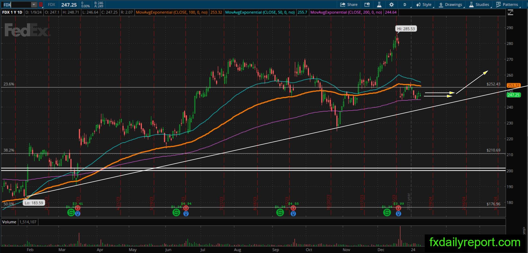Click the flask icon next to the gear

pos(379,5)
